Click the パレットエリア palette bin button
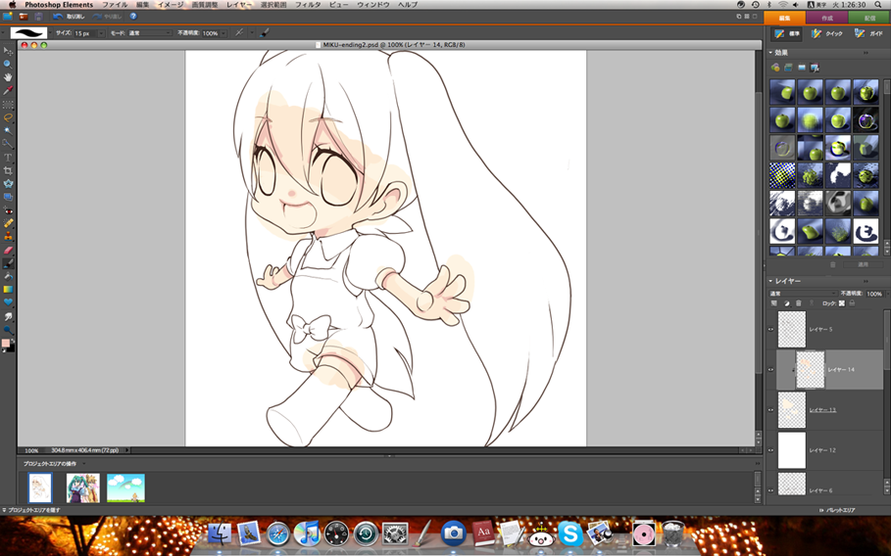This screenshot has width=891, height=556. tap(837, 510)
